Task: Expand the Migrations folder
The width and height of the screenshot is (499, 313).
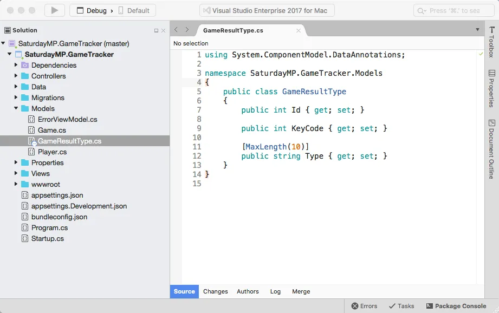Action: [x=16, y=97]
